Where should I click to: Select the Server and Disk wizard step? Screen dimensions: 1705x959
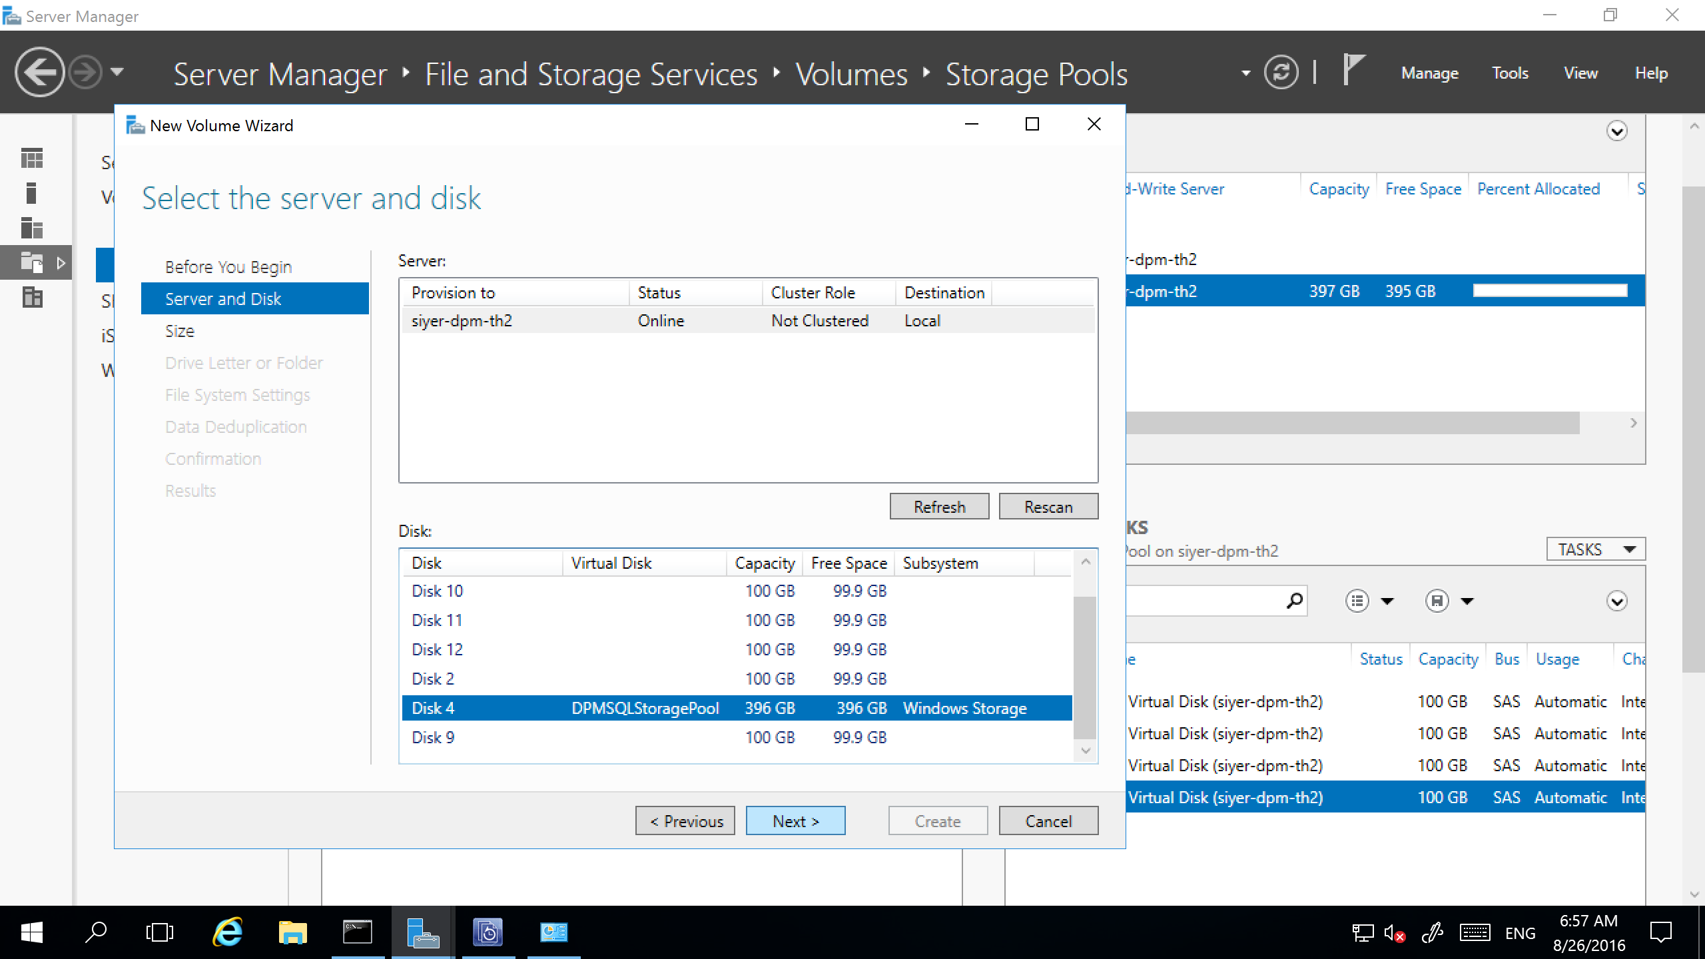coord(222,298)
